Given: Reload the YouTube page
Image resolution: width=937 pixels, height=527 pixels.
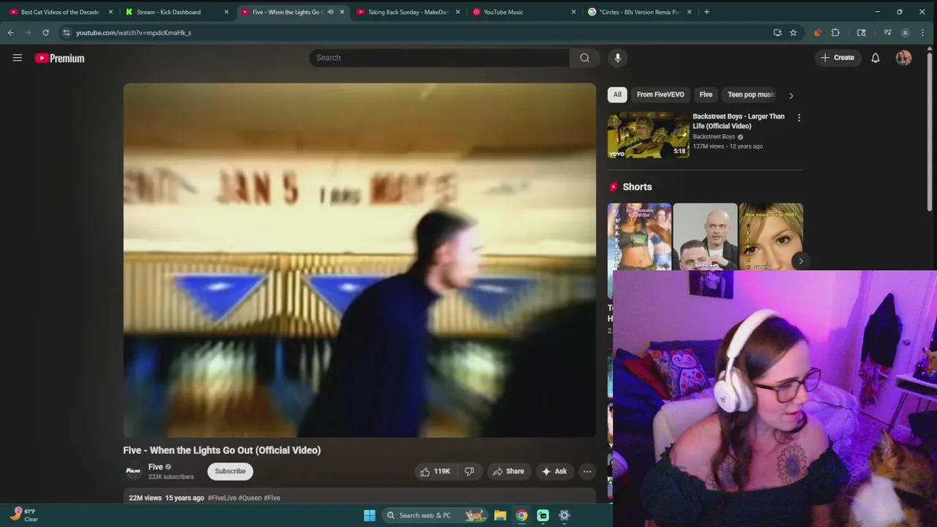Looking at the screenshot, I should pos(45,32).
